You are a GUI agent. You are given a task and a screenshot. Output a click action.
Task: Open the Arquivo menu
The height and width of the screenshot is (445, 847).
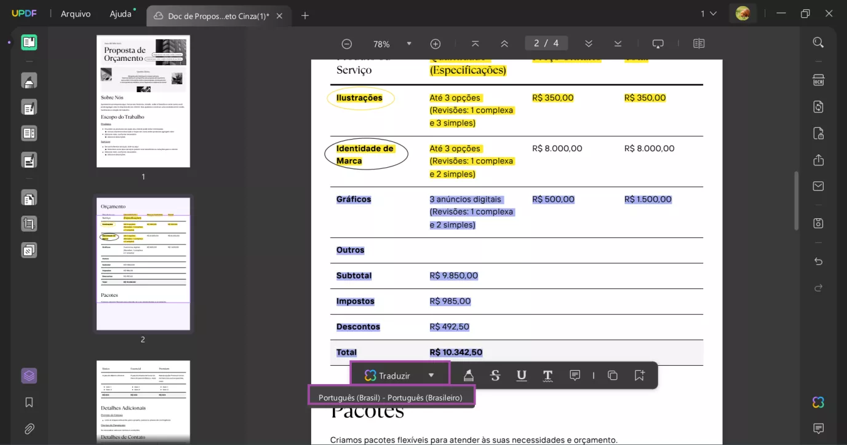pyautogui.click(x=76, y=14)
